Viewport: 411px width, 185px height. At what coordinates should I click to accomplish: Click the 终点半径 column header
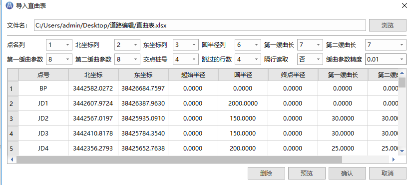click(293, 75)
